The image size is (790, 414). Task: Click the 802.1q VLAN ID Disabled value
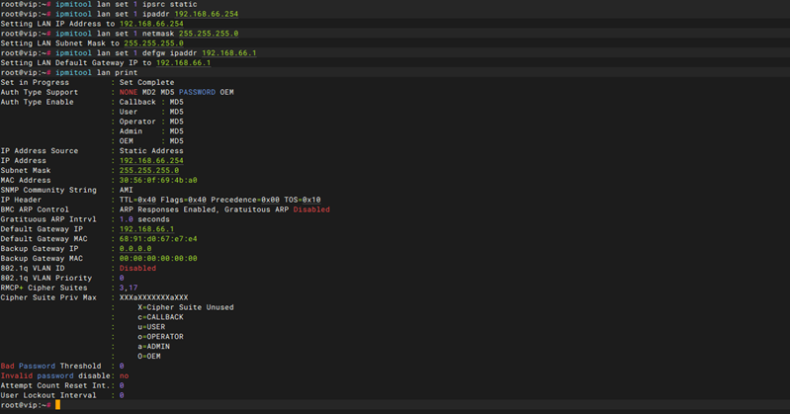tap(137, 268)
